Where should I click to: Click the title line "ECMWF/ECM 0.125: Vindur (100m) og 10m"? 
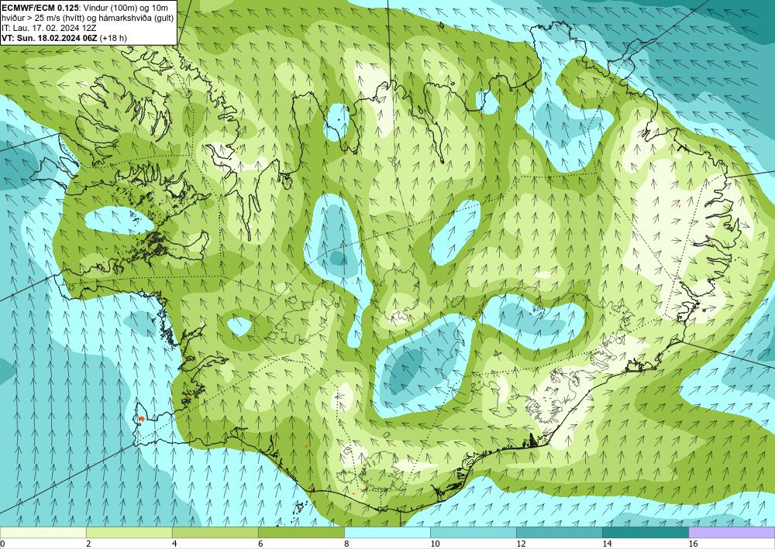click(85, 9)
